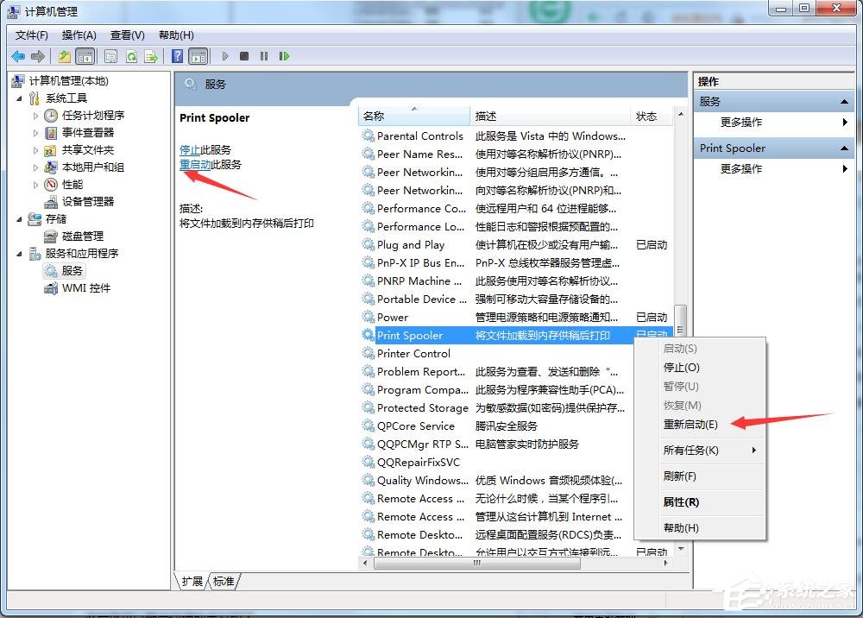863x618 pixels.
Task: Expand the 本地用户和组 tree node
Action: [35, 167]
